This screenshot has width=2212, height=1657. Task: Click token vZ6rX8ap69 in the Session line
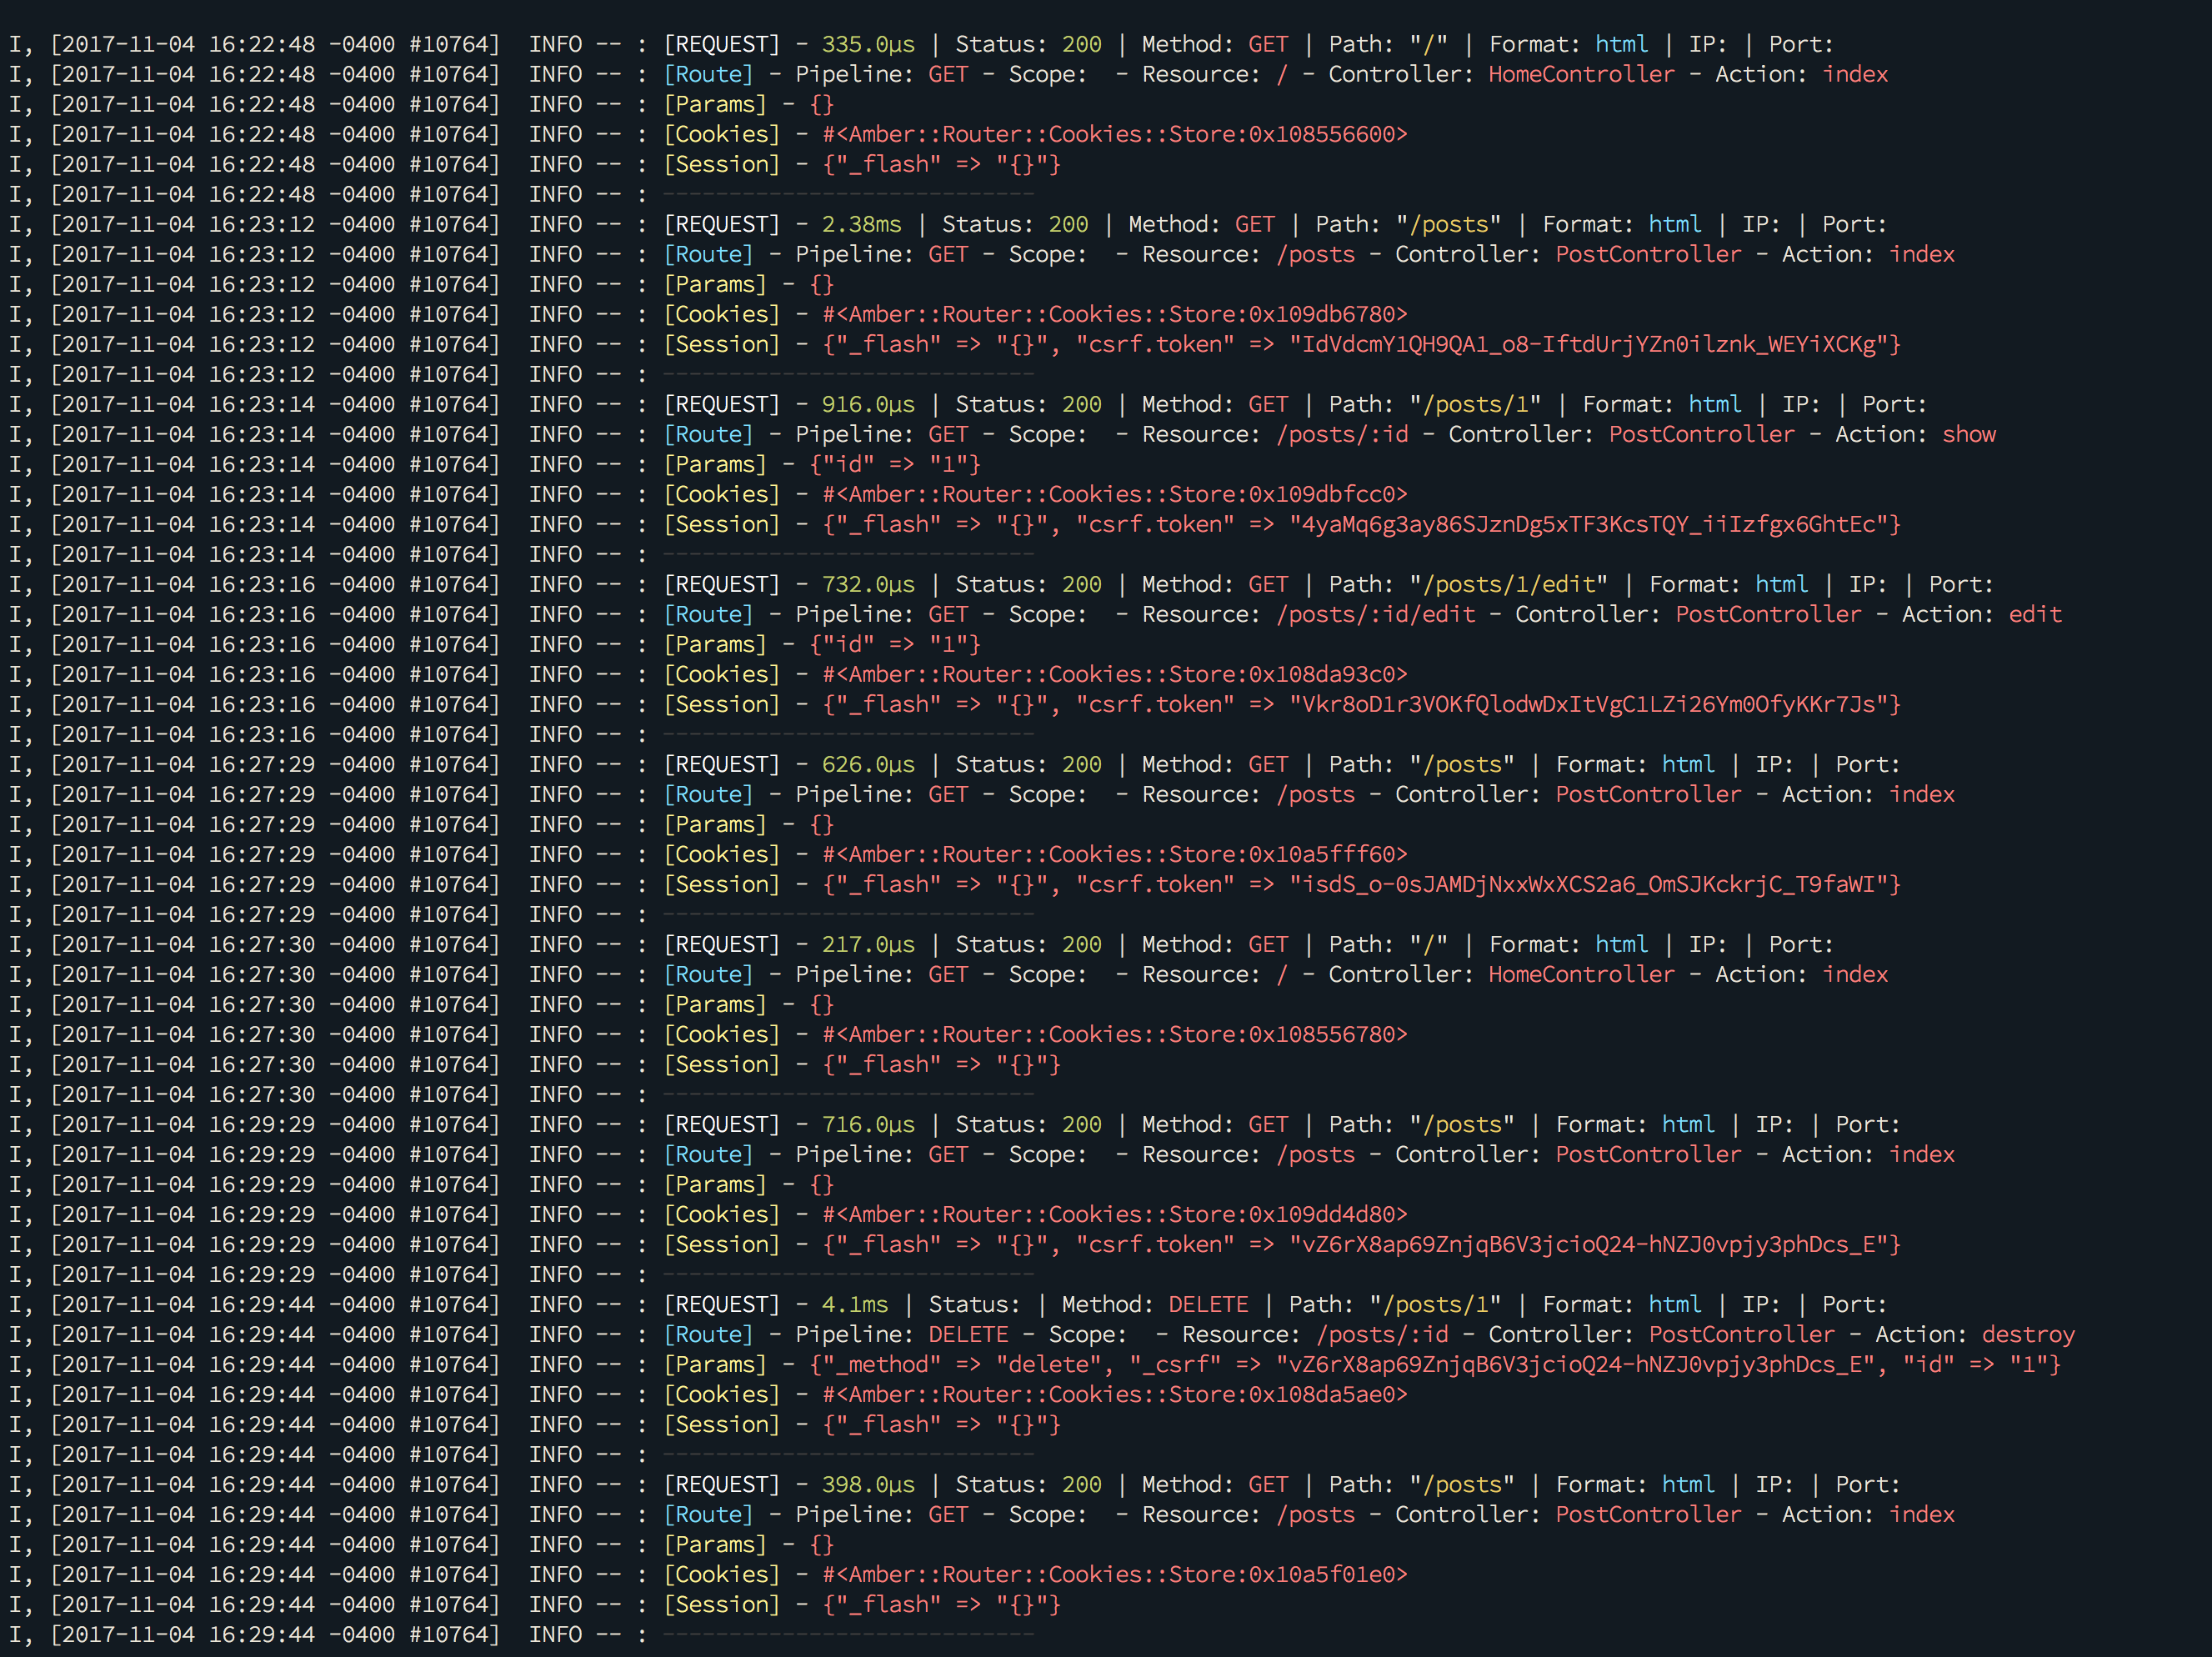coord(1588,1244)
